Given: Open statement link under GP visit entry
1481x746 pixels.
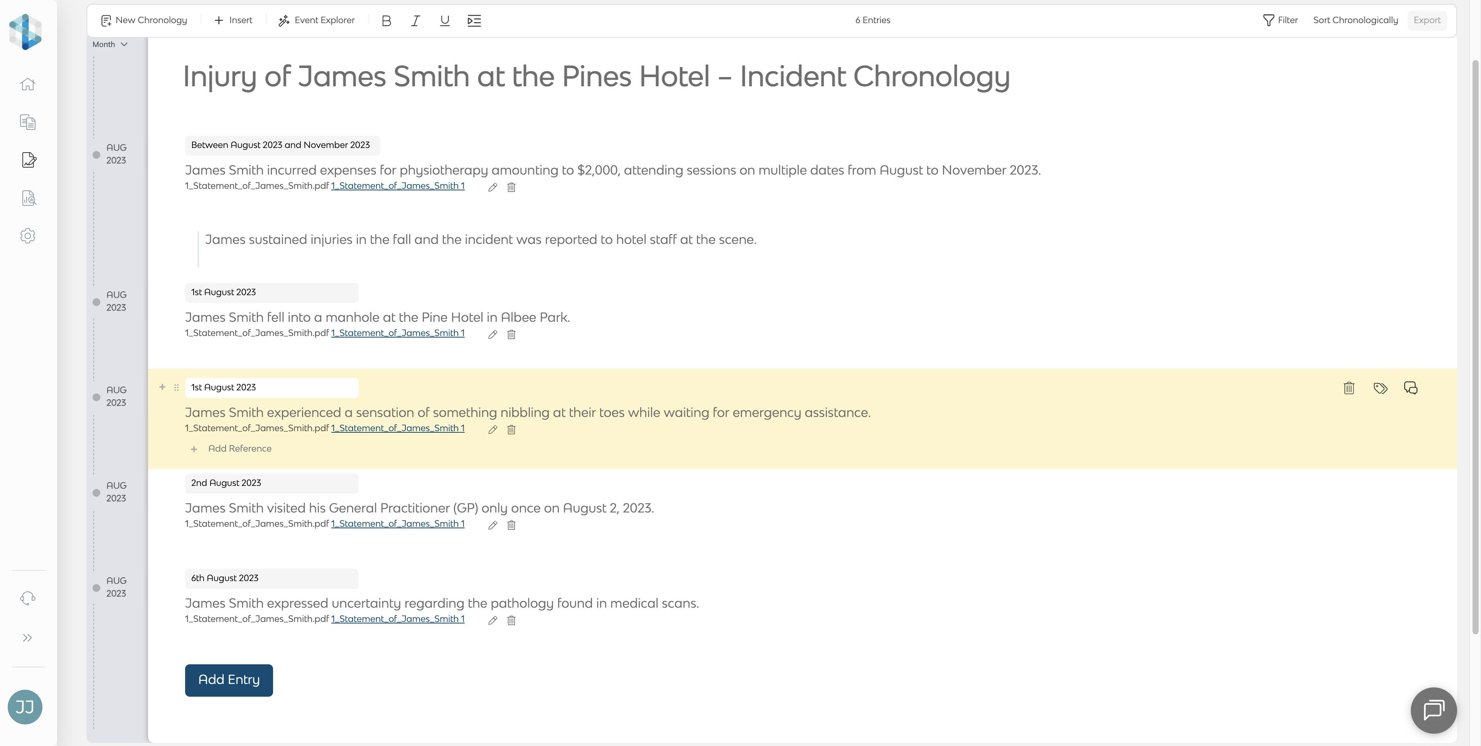Looking at the screenshot, I should pos(397,524).
